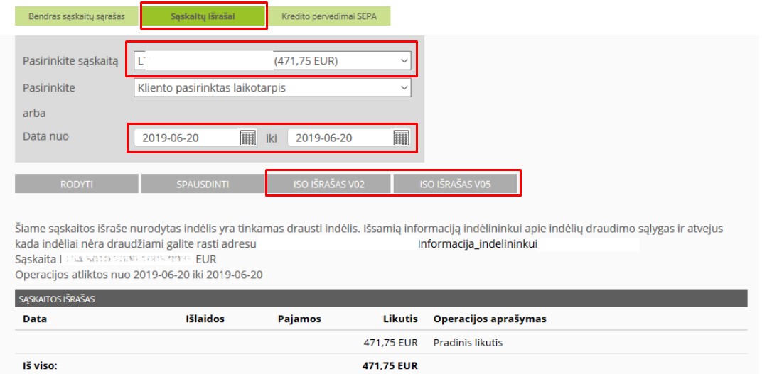
Task: Download ISO IŠRAŠAS V02 statement
Action: point(328,184)
